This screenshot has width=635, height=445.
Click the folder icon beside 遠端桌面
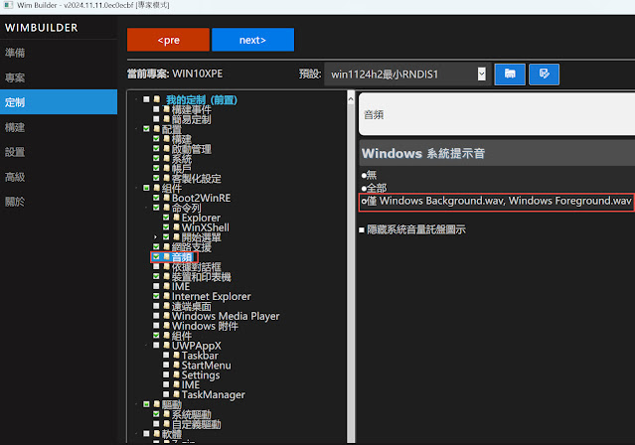166,306
